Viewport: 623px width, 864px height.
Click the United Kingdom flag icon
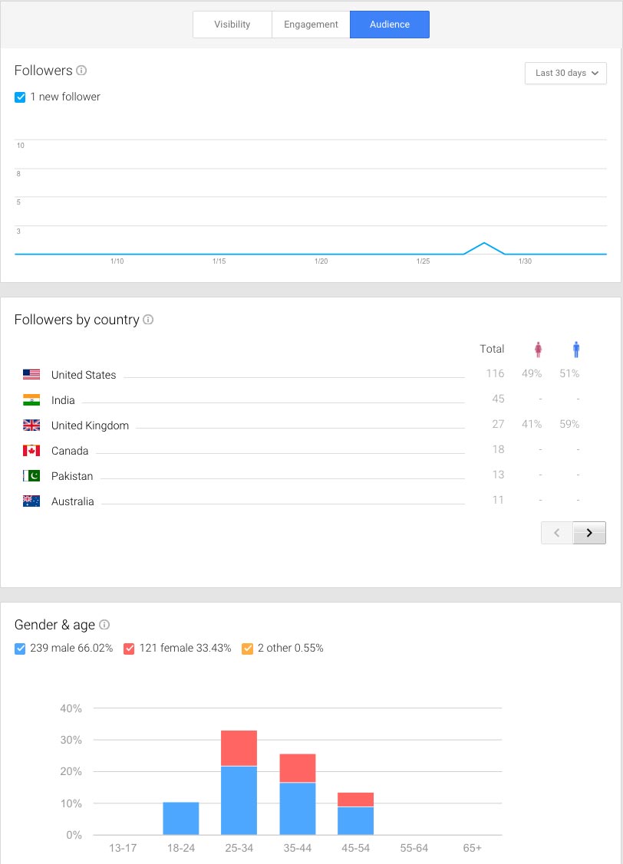click(x=31, y=425)
